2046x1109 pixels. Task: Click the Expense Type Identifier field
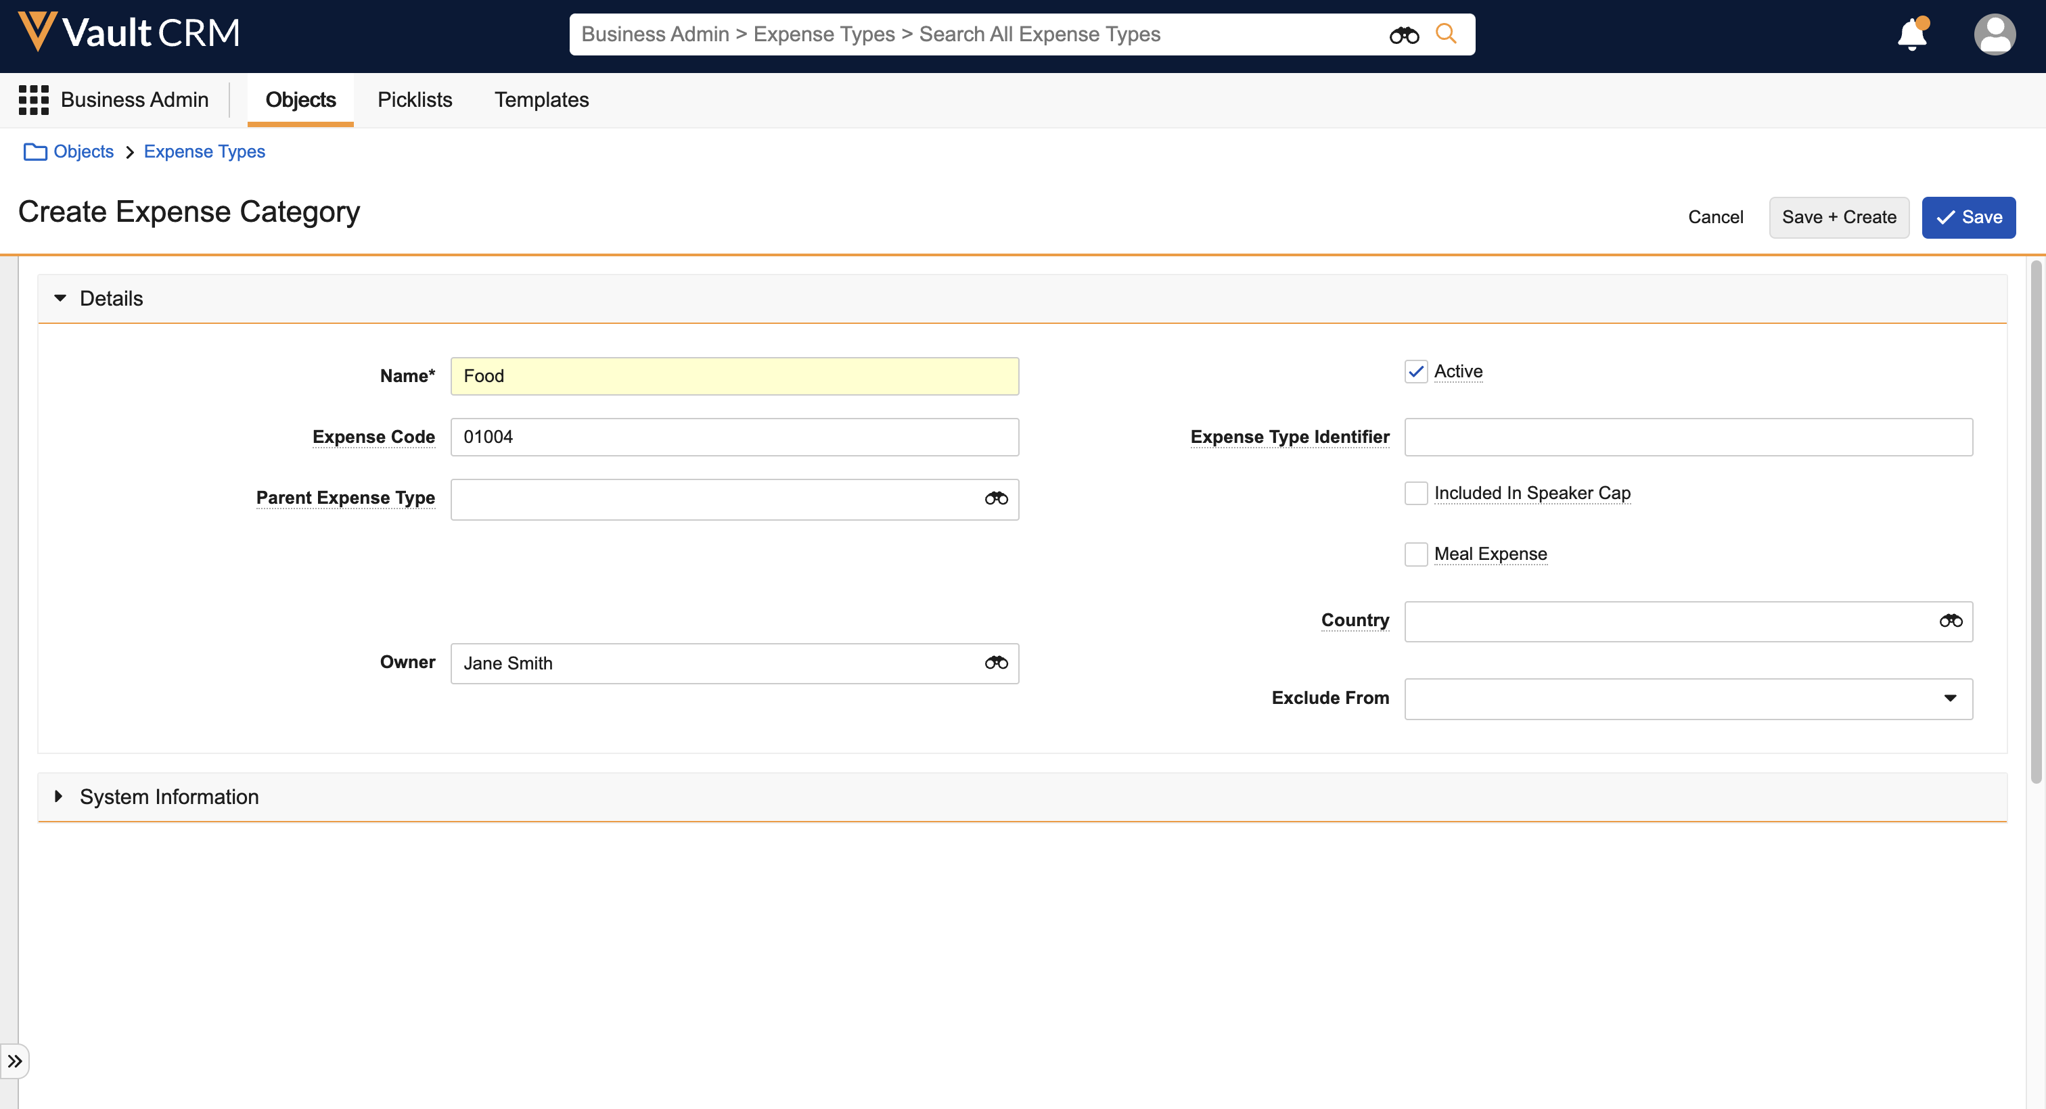coord(1688,438)
